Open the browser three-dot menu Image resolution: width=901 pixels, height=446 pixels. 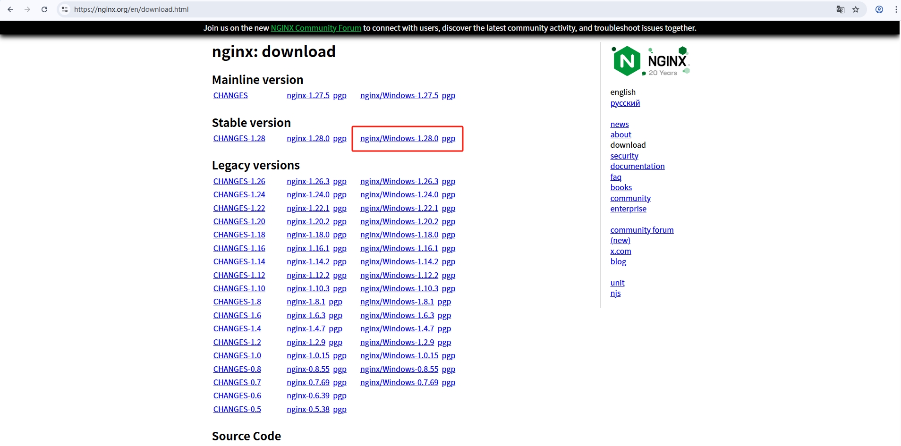(x=896, y=9)
